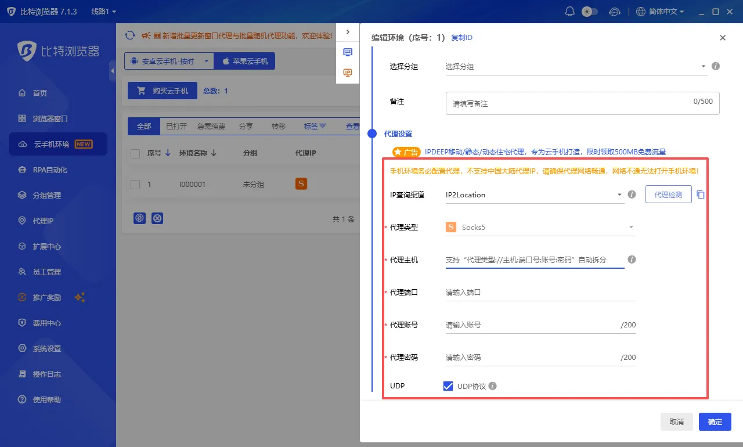Click the 代理密码 input field
The height and width of the screenshot is (447, 743).
point(540,357)
